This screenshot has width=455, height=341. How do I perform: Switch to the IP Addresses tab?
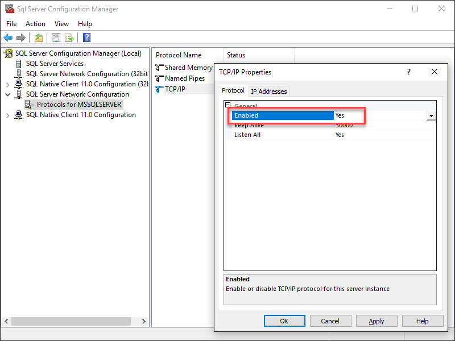click(x=268, y=92)
